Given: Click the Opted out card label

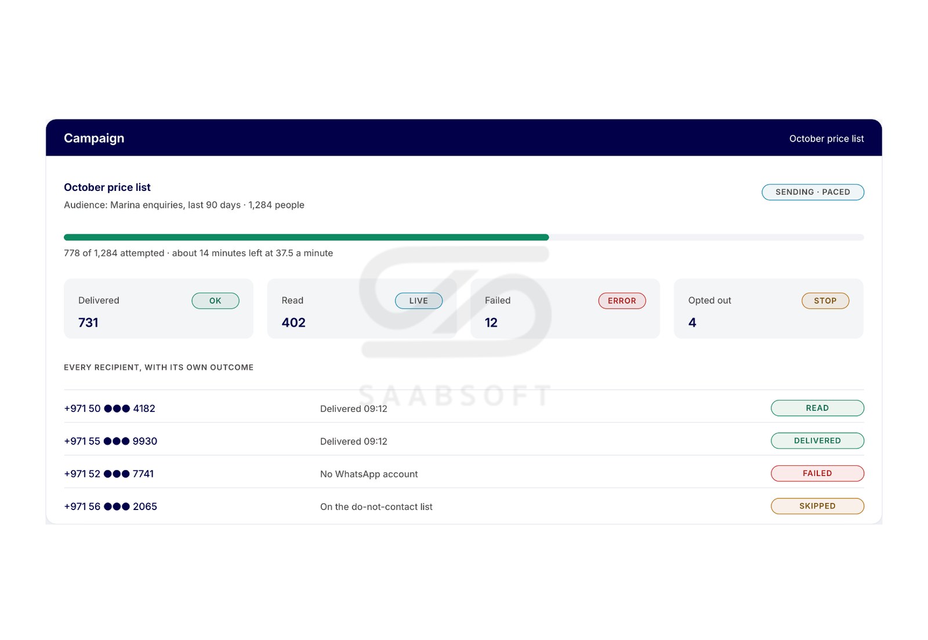Looking at the screenshot, I should (x=709, y=300).
